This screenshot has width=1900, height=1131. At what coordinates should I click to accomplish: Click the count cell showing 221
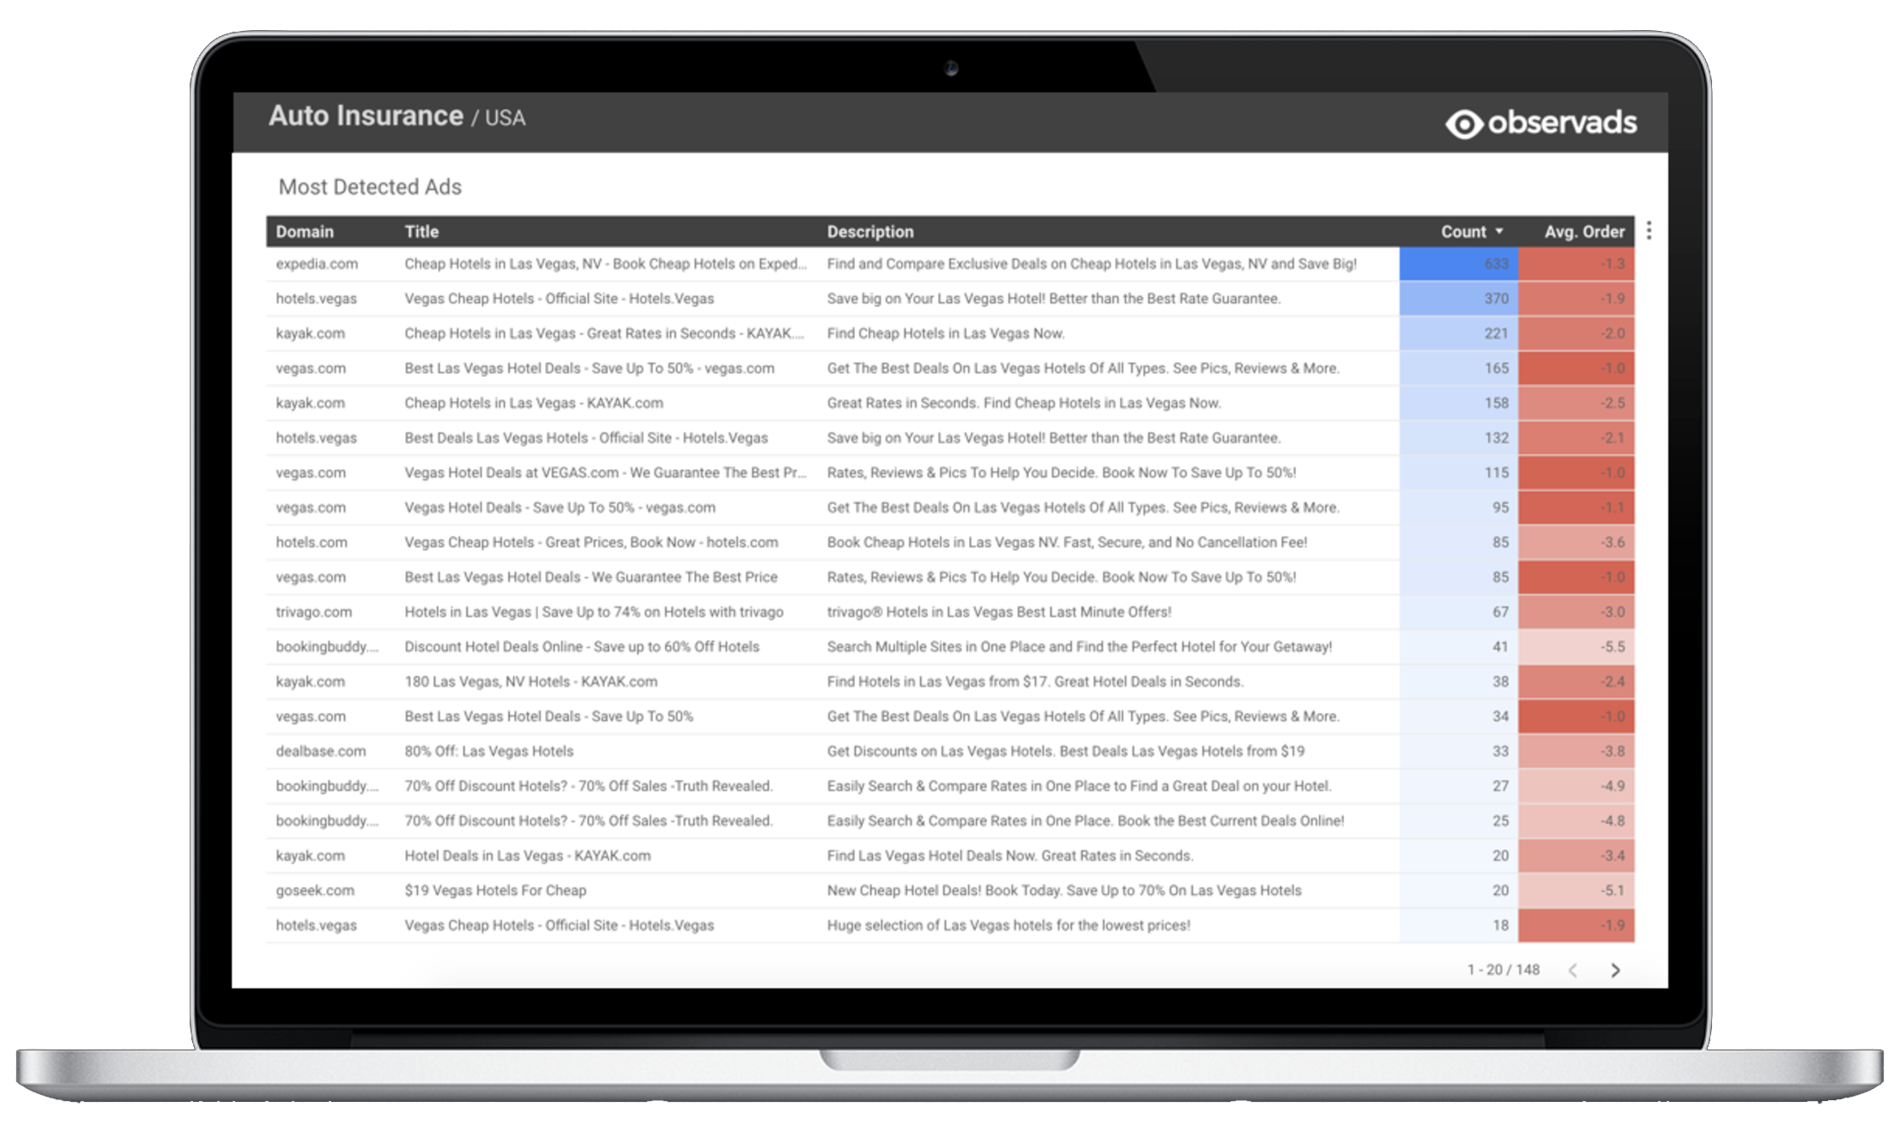1459,333
